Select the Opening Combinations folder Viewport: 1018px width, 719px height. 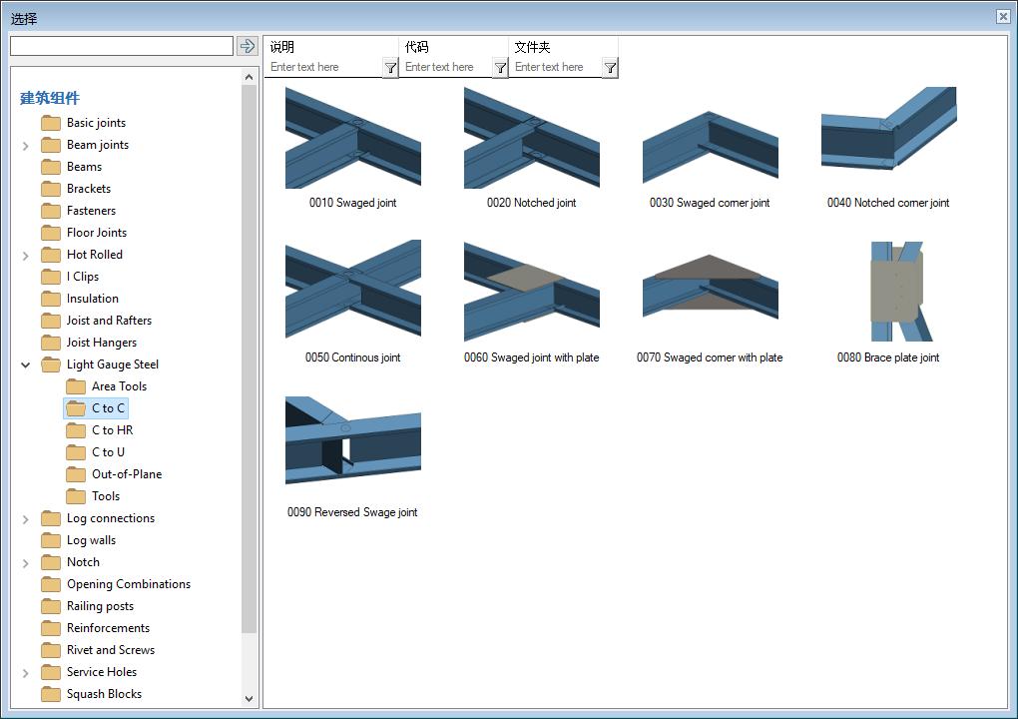point(129,584)
